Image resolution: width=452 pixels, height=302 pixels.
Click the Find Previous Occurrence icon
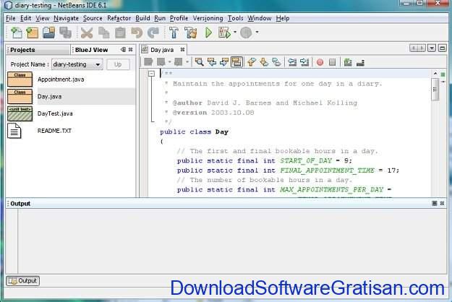pos(212,62)
